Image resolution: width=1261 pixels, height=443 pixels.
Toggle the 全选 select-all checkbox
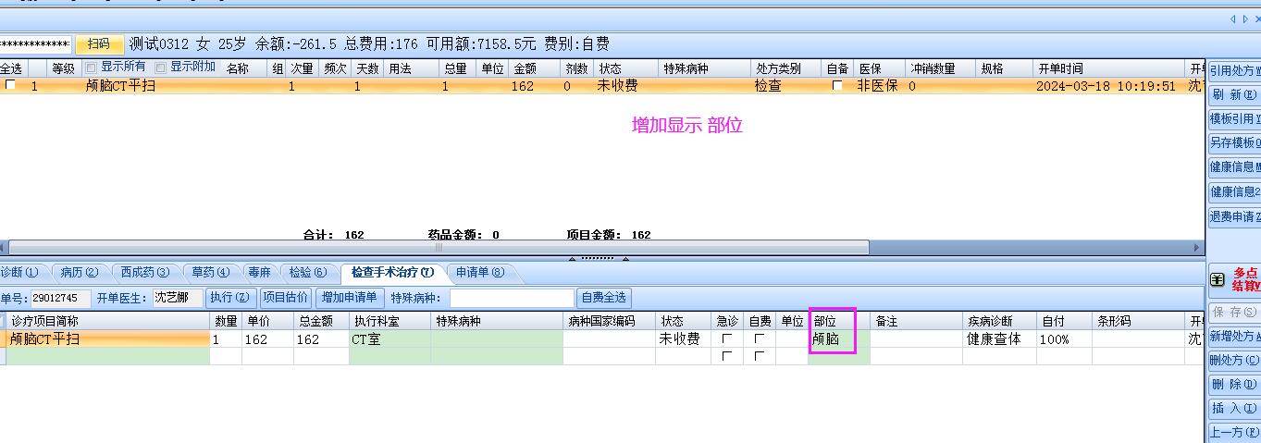coord(11,85)
